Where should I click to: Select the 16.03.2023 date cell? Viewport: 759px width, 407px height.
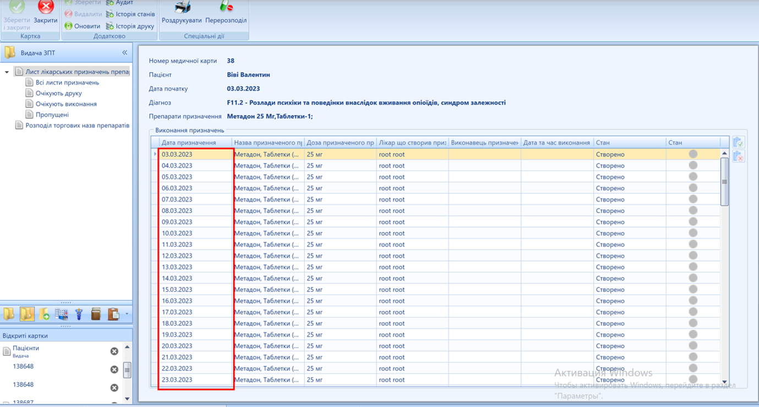[195, 301]
